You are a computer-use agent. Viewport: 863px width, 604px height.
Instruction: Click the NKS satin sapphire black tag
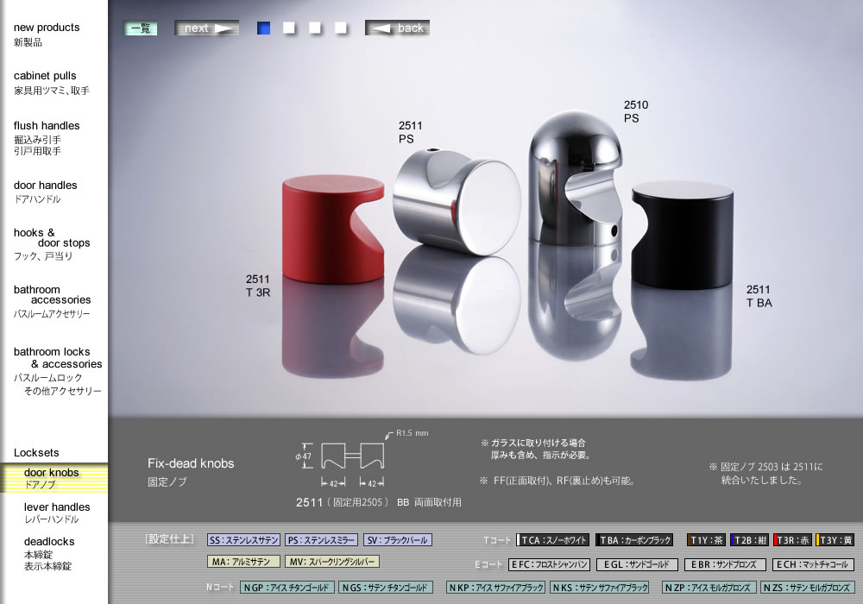[600, 588]
